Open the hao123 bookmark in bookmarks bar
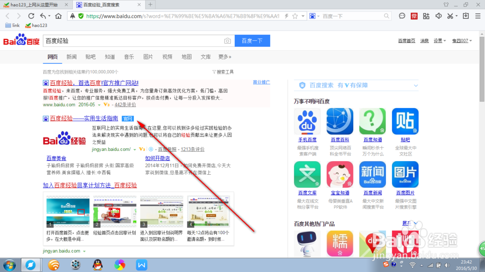 pyautogui.click(x=36, y=25)
